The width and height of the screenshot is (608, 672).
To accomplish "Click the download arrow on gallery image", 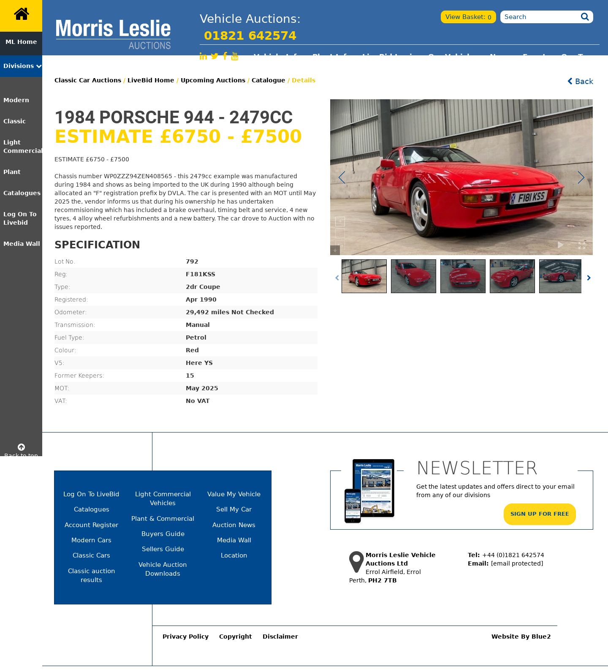I will pyautogui.click(x=335, y=250).
